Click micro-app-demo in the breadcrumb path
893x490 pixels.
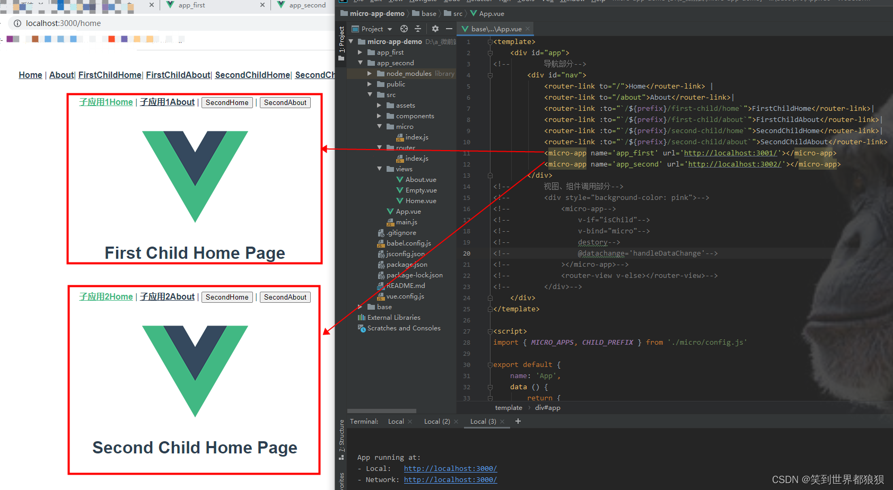point(377,14)
